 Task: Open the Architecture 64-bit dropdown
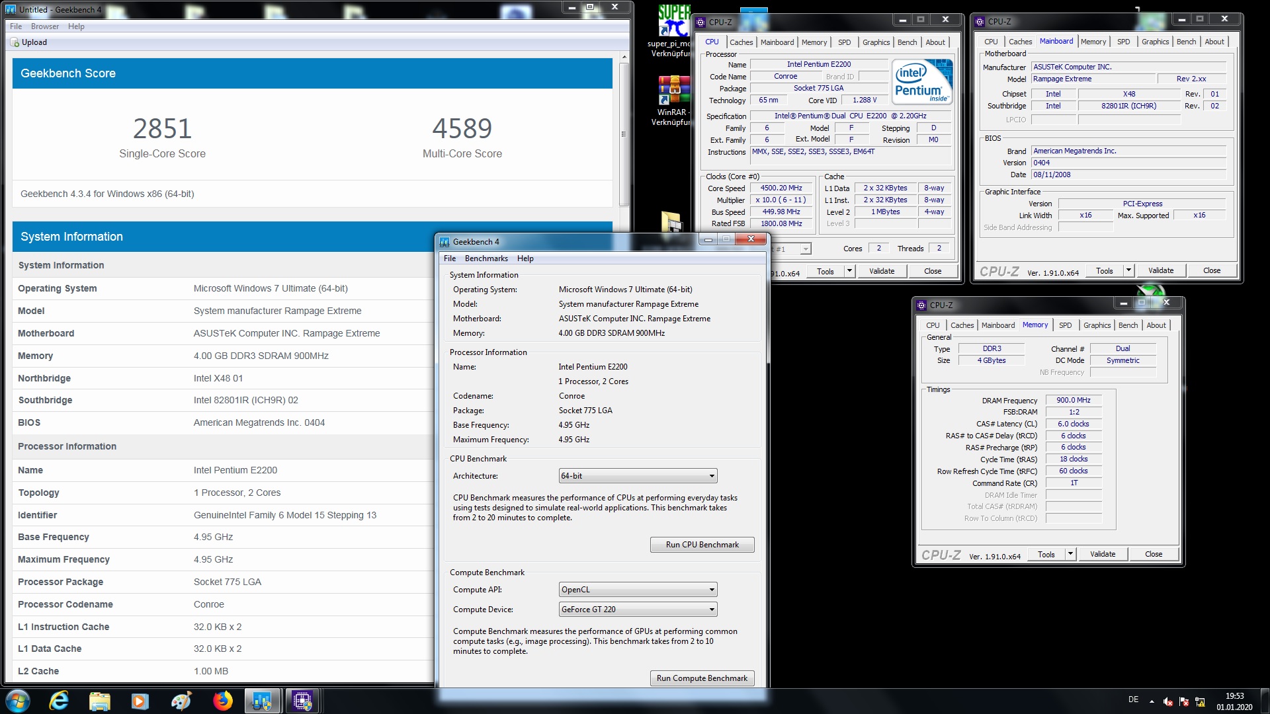pyautogui.click(x=638, y=476)
